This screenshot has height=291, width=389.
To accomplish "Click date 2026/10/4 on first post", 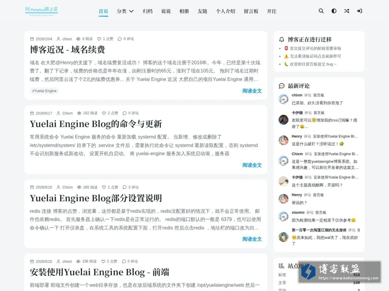I will (x=44, y=39).
